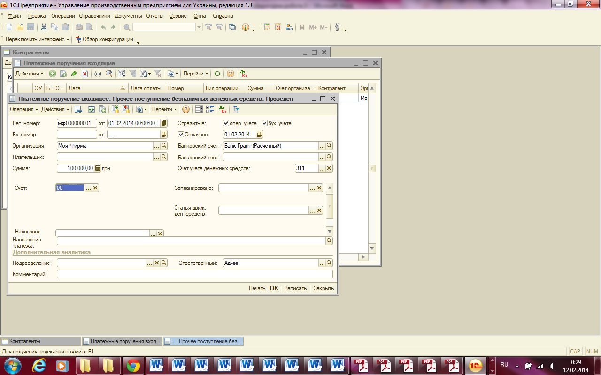This screenshot has width=601, height=375.
Task: Switch to Контрагенты window tab at bottom
Action: click(x=41, y=341)
